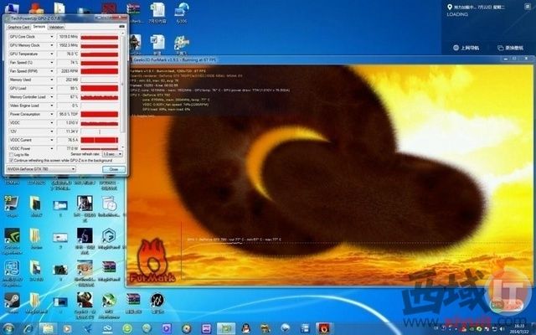
Task: Open the Sensor refresh rate dropdown
Action: 112,154
